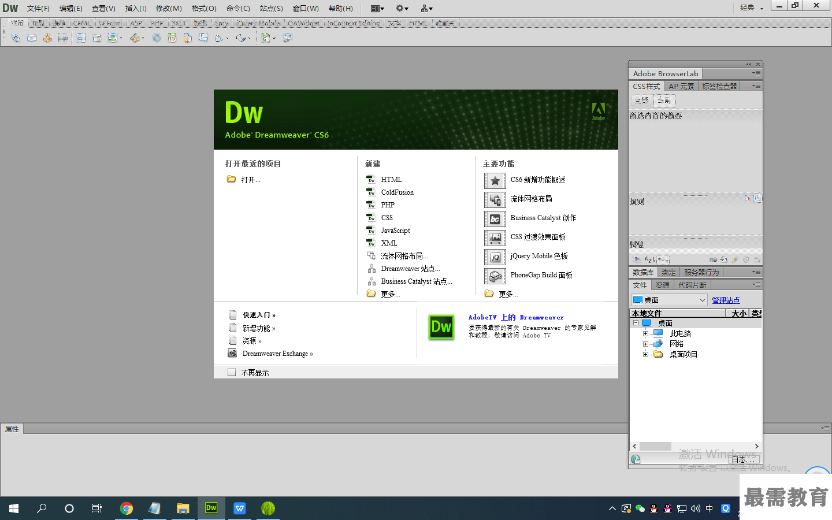Switch to the 标签检查器 tab
Image resolution: width=832 pixels, height=520 pixels.
(719, 86)
